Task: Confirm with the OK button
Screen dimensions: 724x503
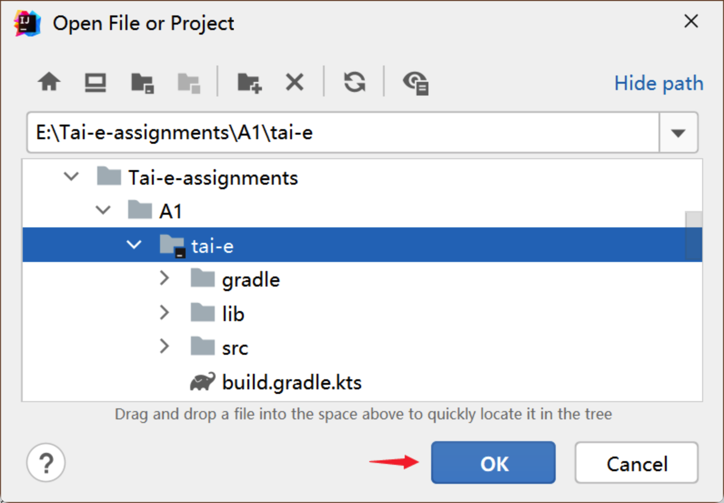Action: [493, 463]
